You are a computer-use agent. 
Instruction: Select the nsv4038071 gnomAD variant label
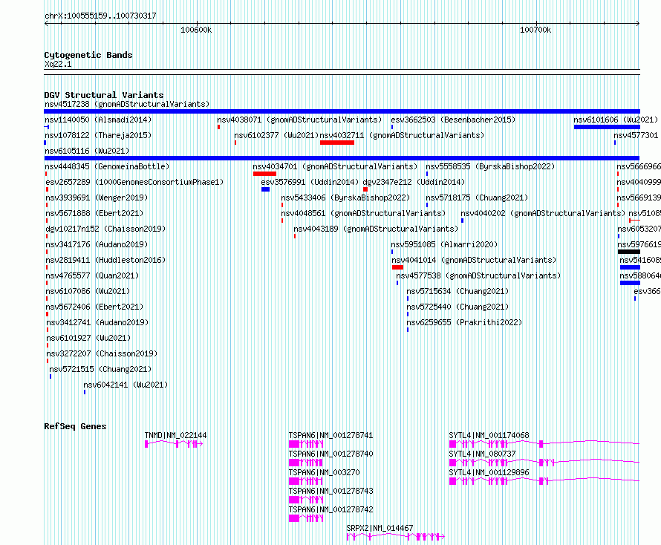pyautogui.click(x=299, y=120)
